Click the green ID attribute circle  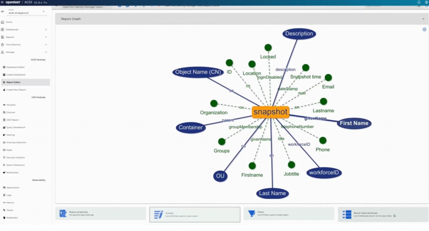[229, 63]
